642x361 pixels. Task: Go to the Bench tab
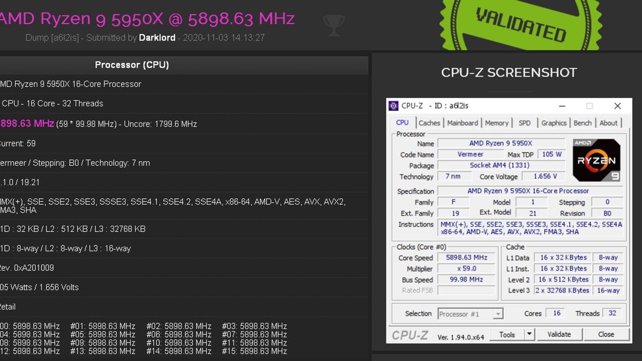583,123
